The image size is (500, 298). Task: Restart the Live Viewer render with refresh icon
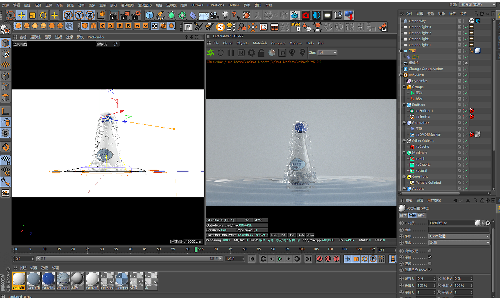[221, 53]
